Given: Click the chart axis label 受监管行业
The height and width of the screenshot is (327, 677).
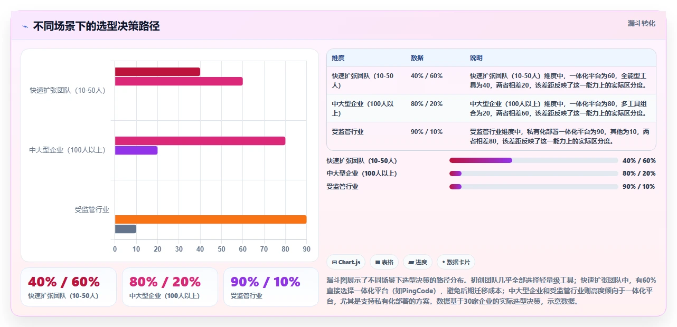Looking at the screenshot, I should tap(92, 210).
